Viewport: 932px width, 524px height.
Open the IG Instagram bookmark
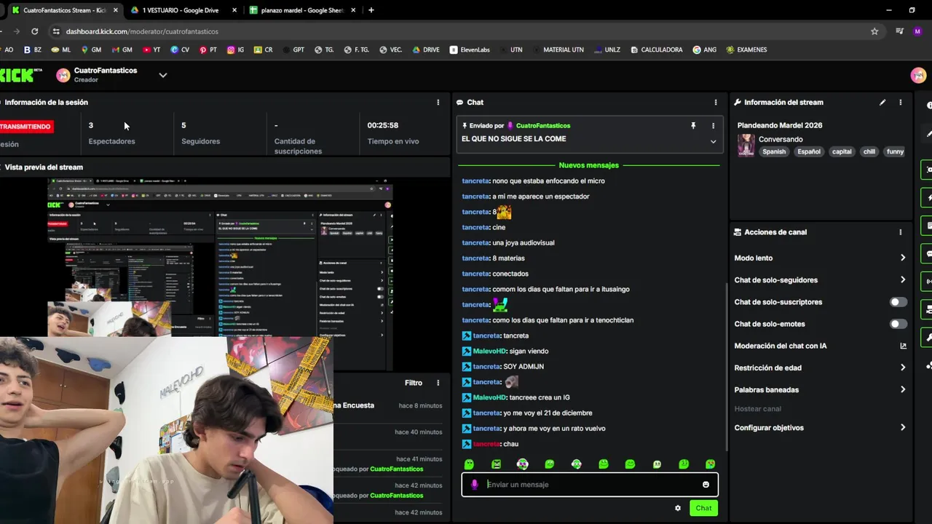pos(236,49)
